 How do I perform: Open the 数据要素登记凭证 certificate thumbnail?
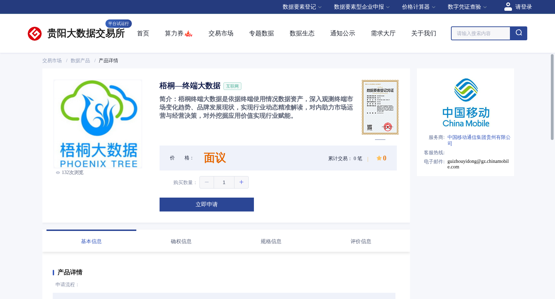click(x=380, y=107)
